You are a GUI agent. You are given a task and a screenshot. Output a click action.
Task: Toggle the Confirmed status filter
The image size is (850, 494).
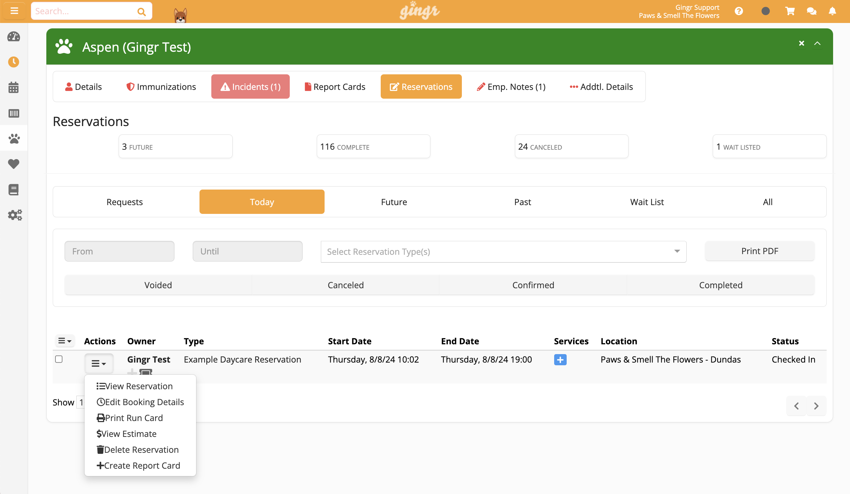click(x=533, y=285)
